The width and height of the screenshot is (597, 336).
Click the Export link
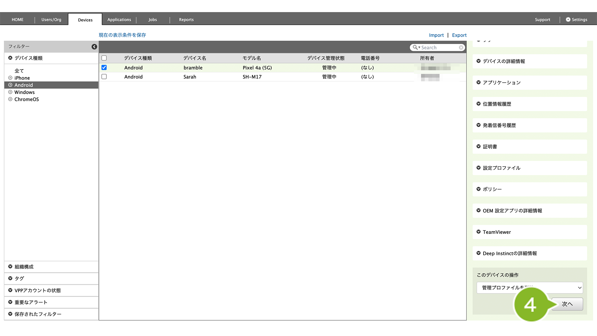459,35
